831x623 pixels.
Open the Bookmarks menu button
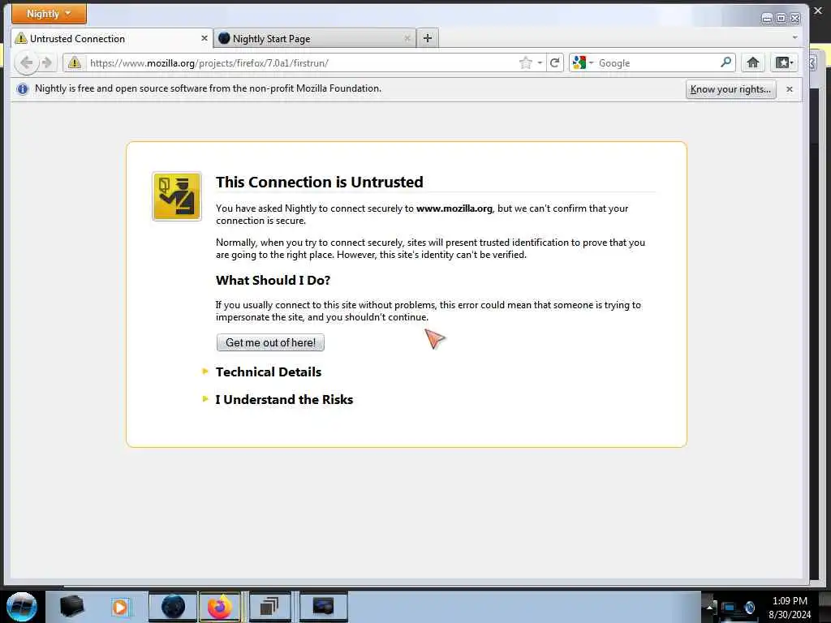784,62
